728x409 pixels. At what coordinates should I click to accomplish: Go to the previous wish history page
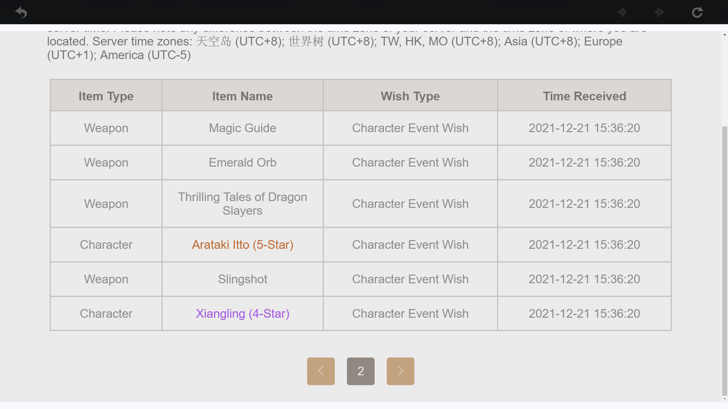click(321, 371)
